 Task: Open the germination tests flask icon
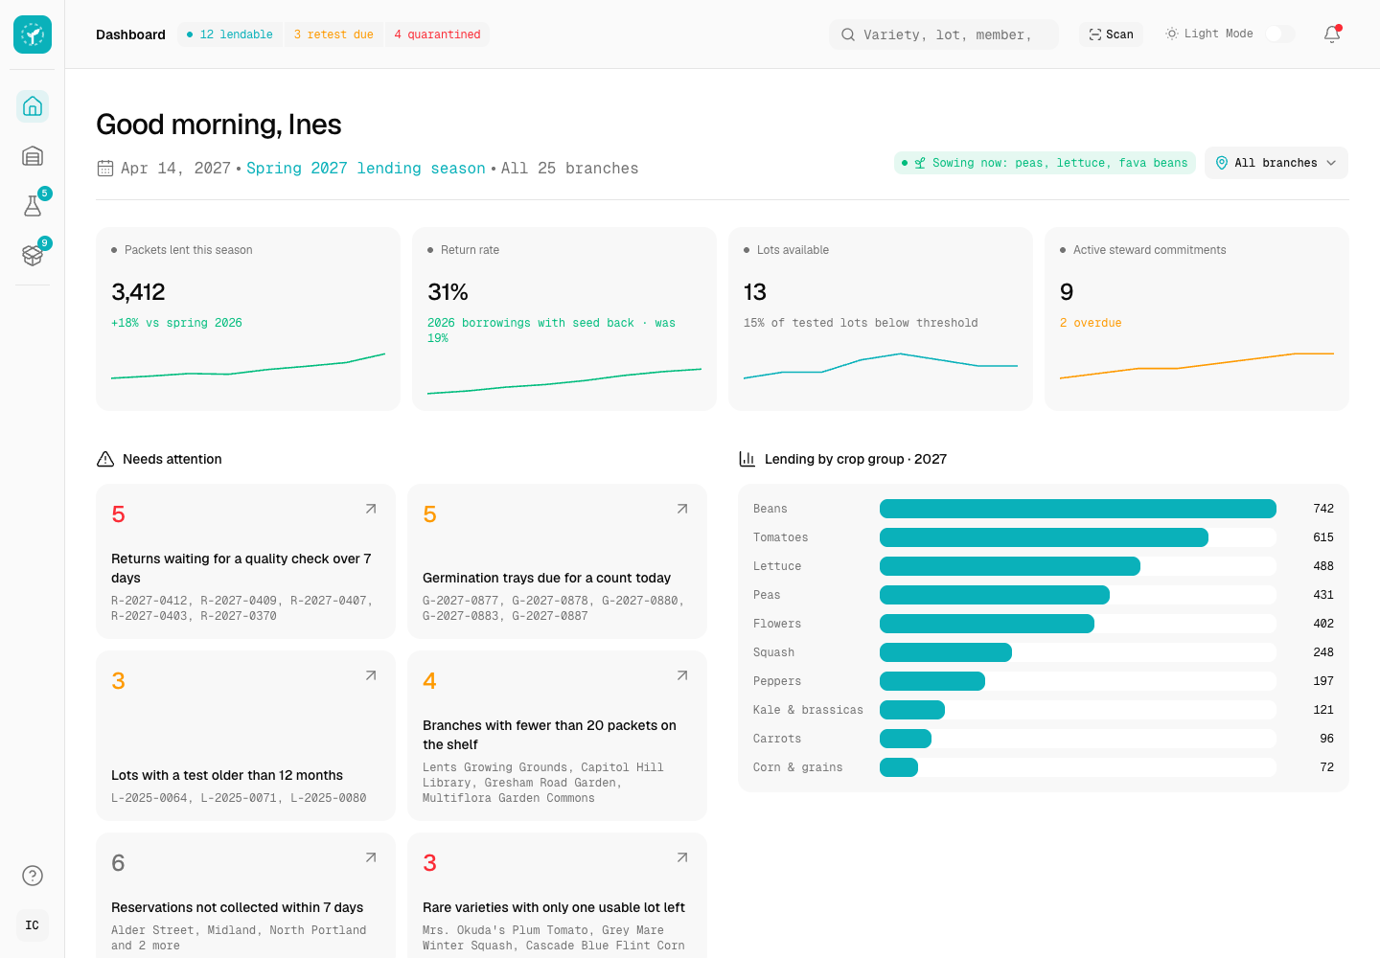pyautogui.click(x=33, y=206)
